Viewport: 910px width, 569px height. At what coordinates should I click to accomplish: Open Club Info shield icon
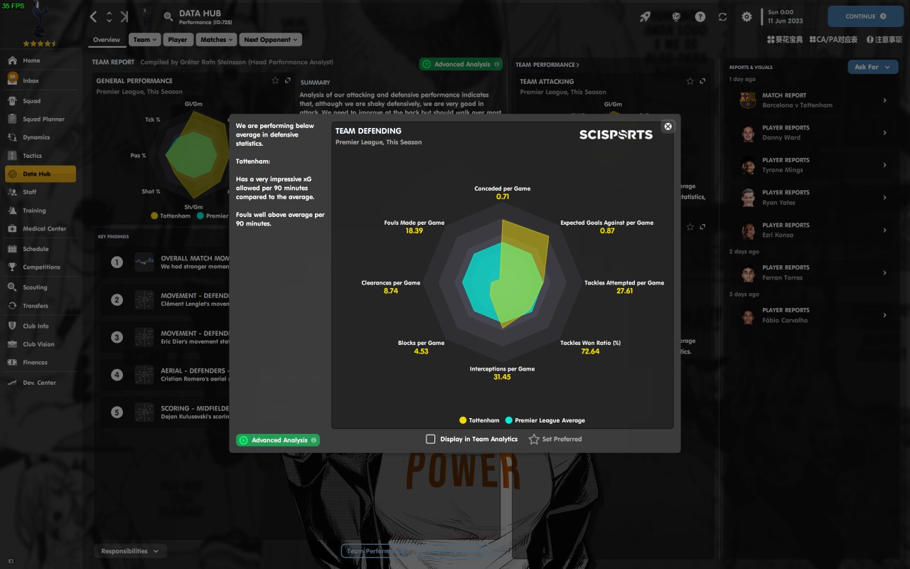[x=12, y=326]
